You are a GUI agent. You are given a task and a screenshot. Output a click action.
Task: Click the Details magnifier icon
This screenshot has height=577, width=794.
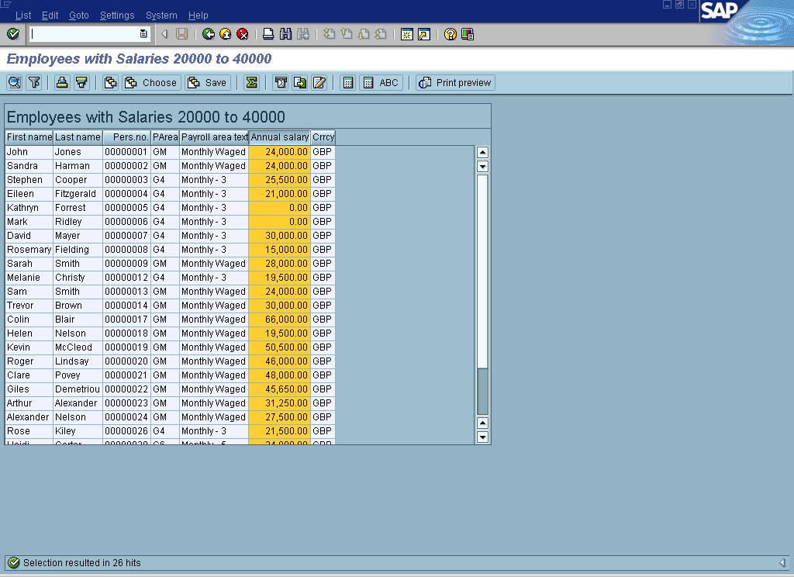pyautogui.click(x=14, y=82)
